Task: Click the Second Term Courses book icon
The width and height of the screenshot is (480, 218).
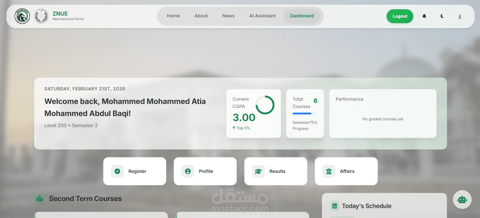Action: pyautogui.click(x=40, y=198)
